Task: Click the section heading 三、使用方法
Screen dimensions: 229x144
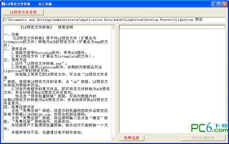Action: click(x=15, y=60)
